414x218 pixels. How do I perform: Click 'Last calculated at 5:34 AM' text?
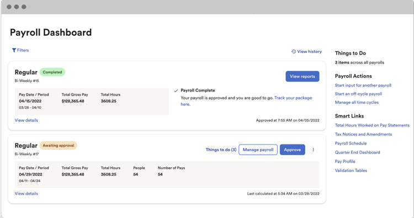[269, 194]
